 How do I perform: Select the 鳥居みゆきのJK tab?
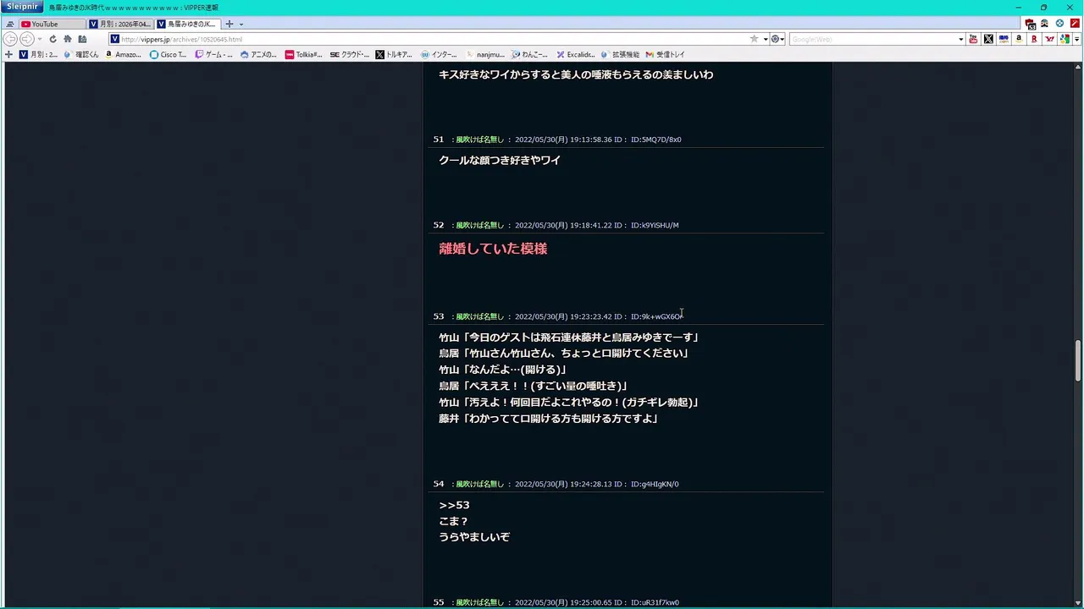(187, 24)
